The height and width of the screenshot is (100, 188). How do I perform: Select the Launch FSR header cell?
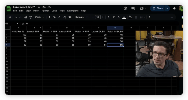[x=67, y=31]
